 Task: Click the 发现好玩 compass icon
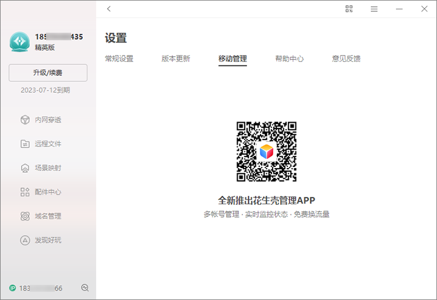[x=25, y=240]
